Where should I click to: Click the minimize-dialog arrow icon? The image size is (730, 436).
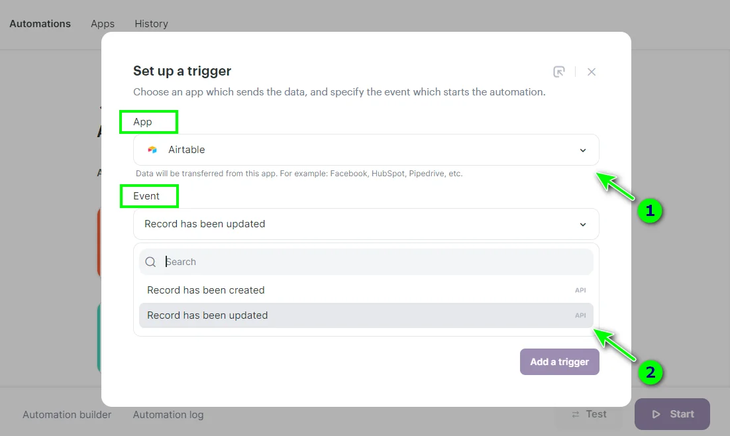(x=559, y=72)
